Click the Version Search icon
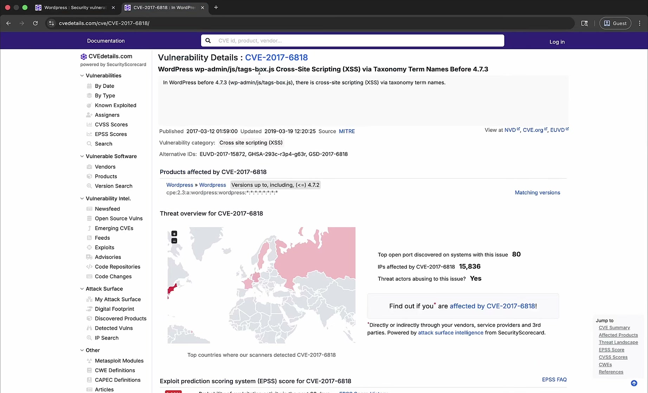 [x=89, y=186]
